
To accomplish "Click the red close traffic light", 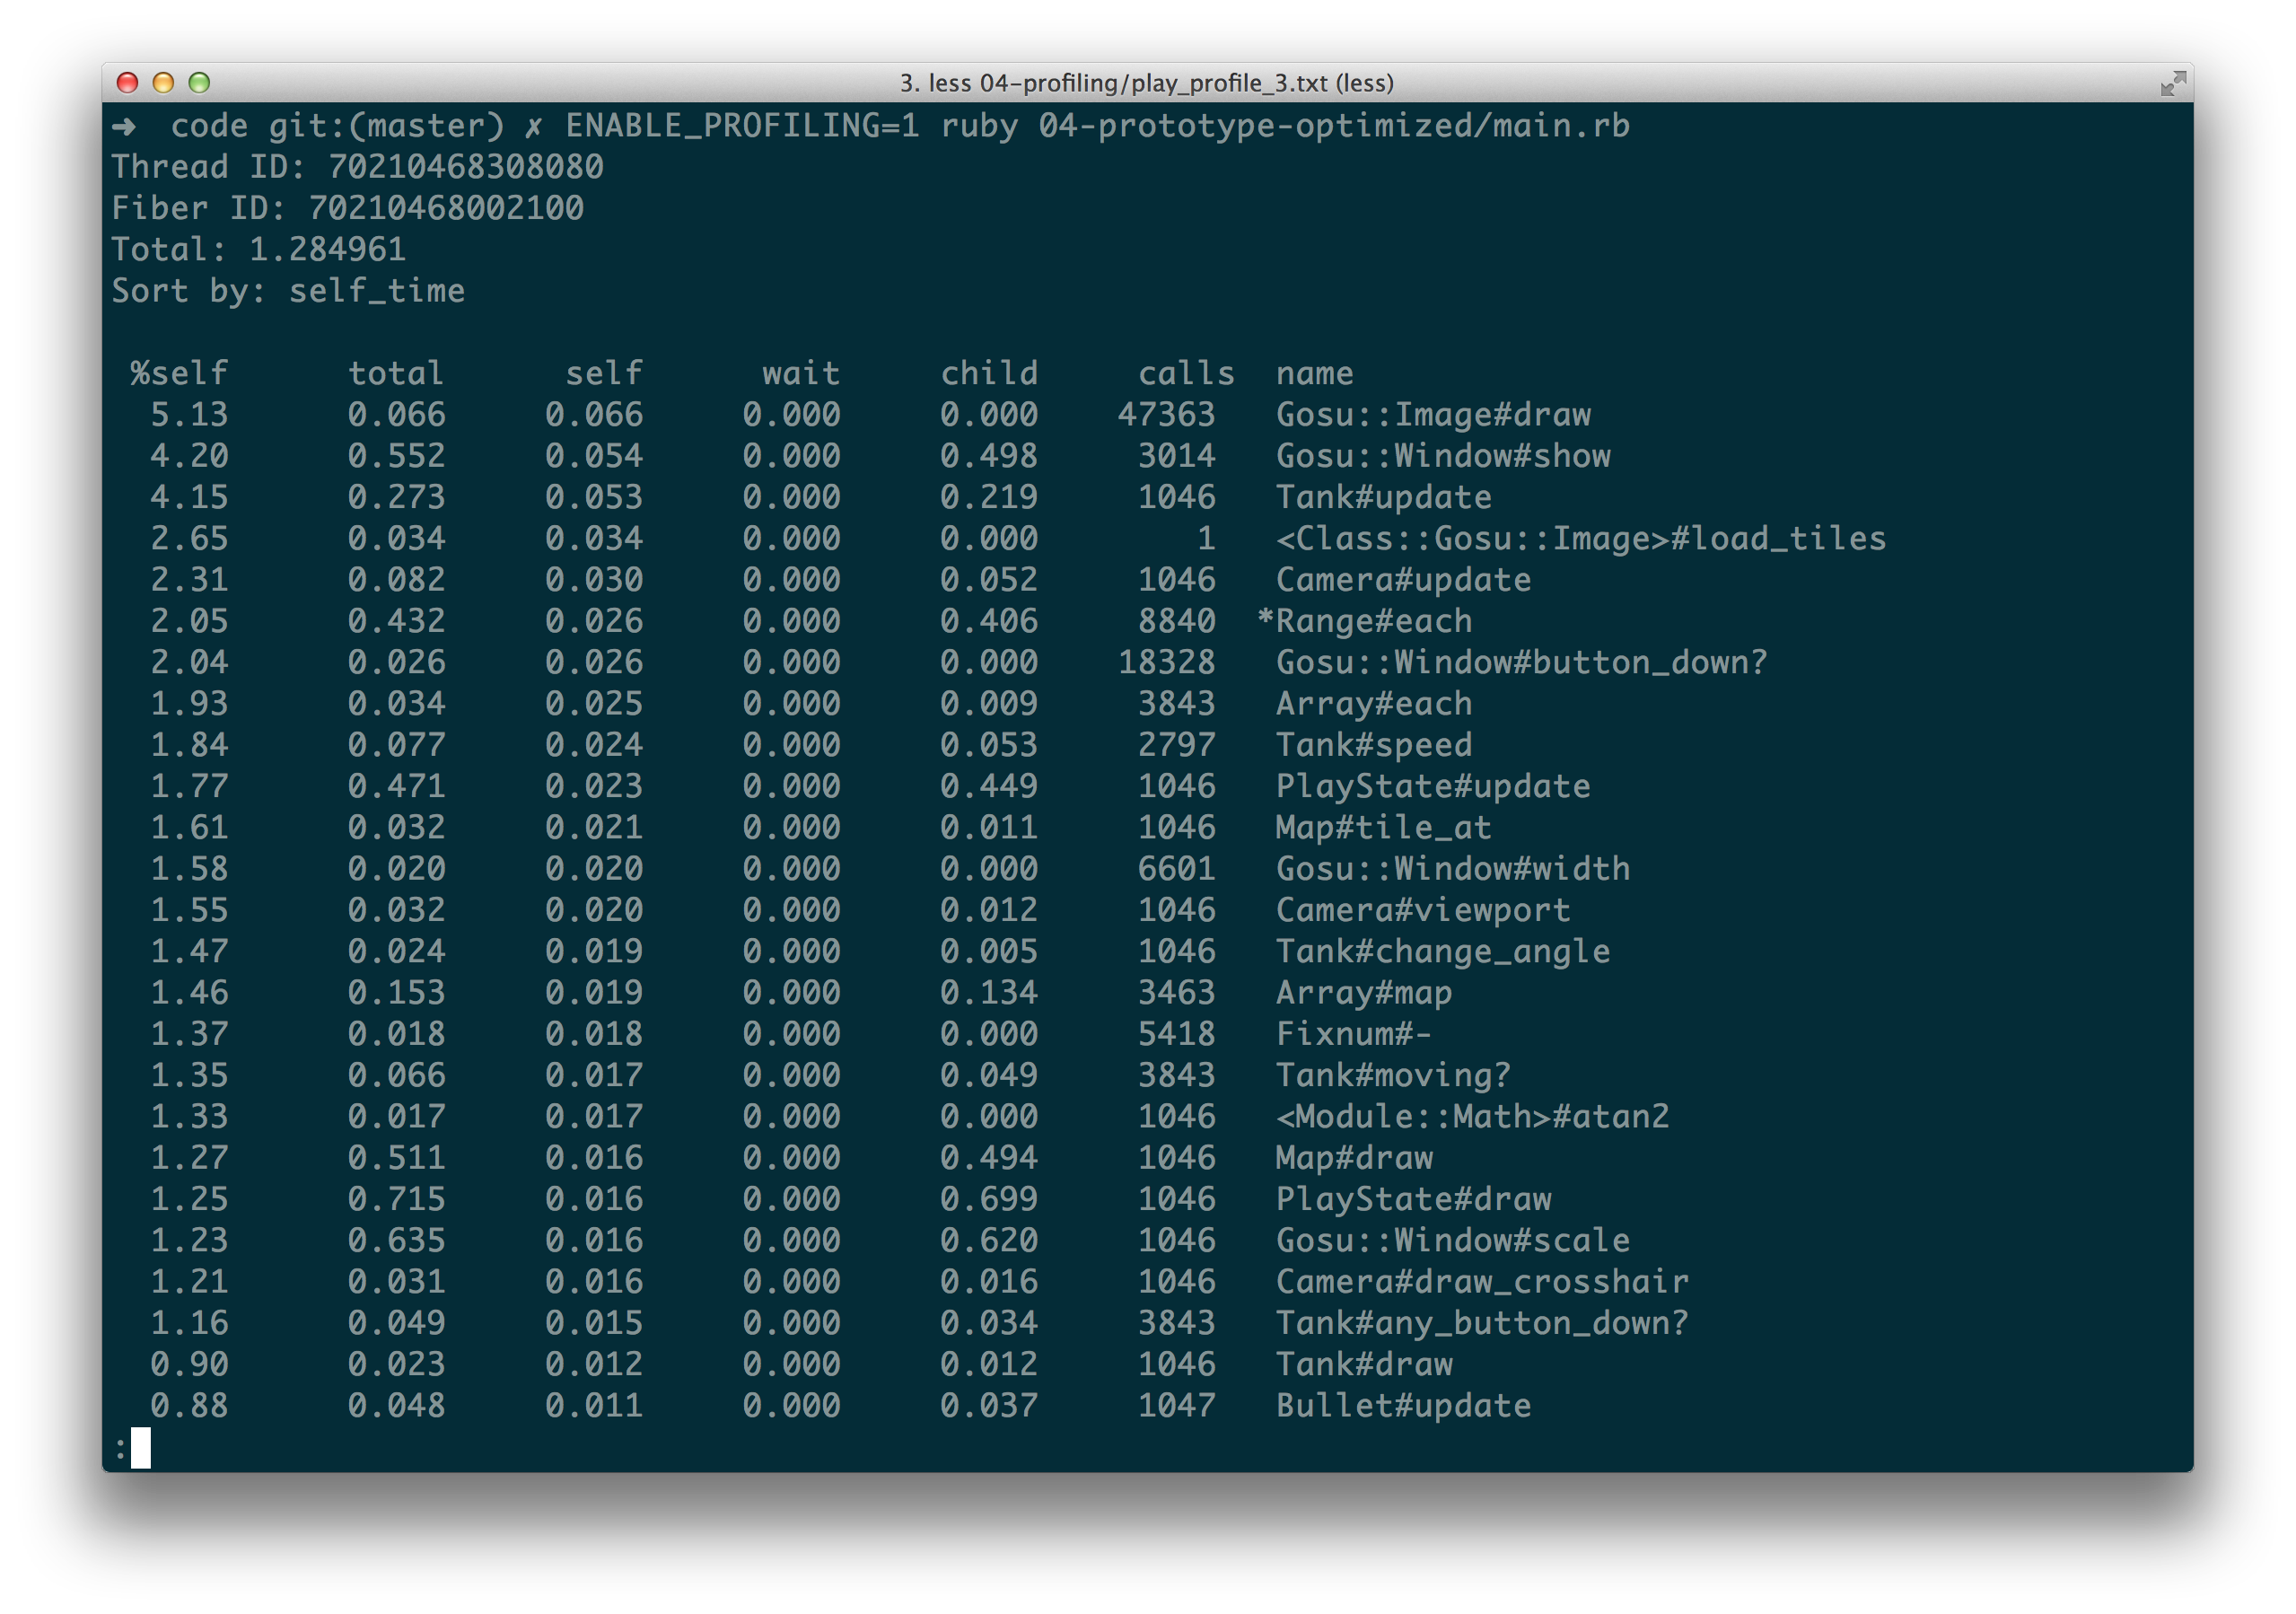I will pos(127,84).
